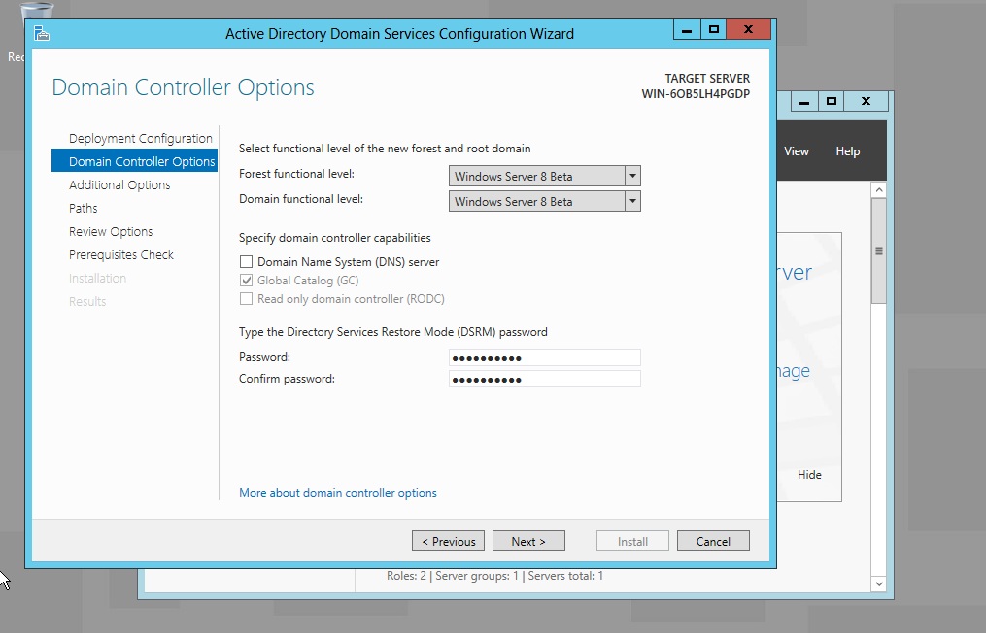Image resolution: width=986 pixels, height=633 pixels.
Task: Open Help menu in Server Manager window
Action: click(848, 151)
